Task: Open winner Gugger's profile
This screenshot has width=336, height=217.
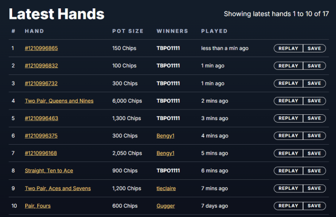Action: [166, 206]
